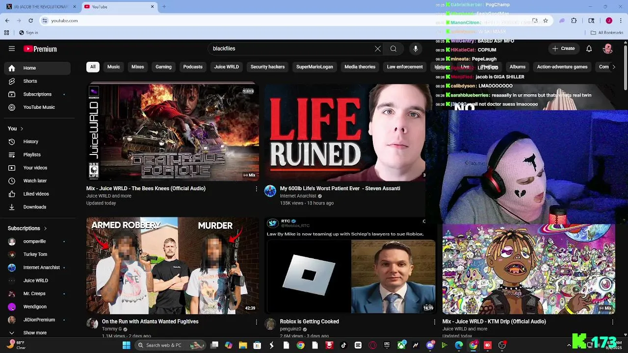
Task: Run the search with the magnifier icon
Action: click(x=393, y=49)
